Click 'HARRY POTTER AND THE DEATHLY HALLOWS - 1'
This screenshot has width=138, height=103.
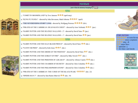tap(43, 35)
